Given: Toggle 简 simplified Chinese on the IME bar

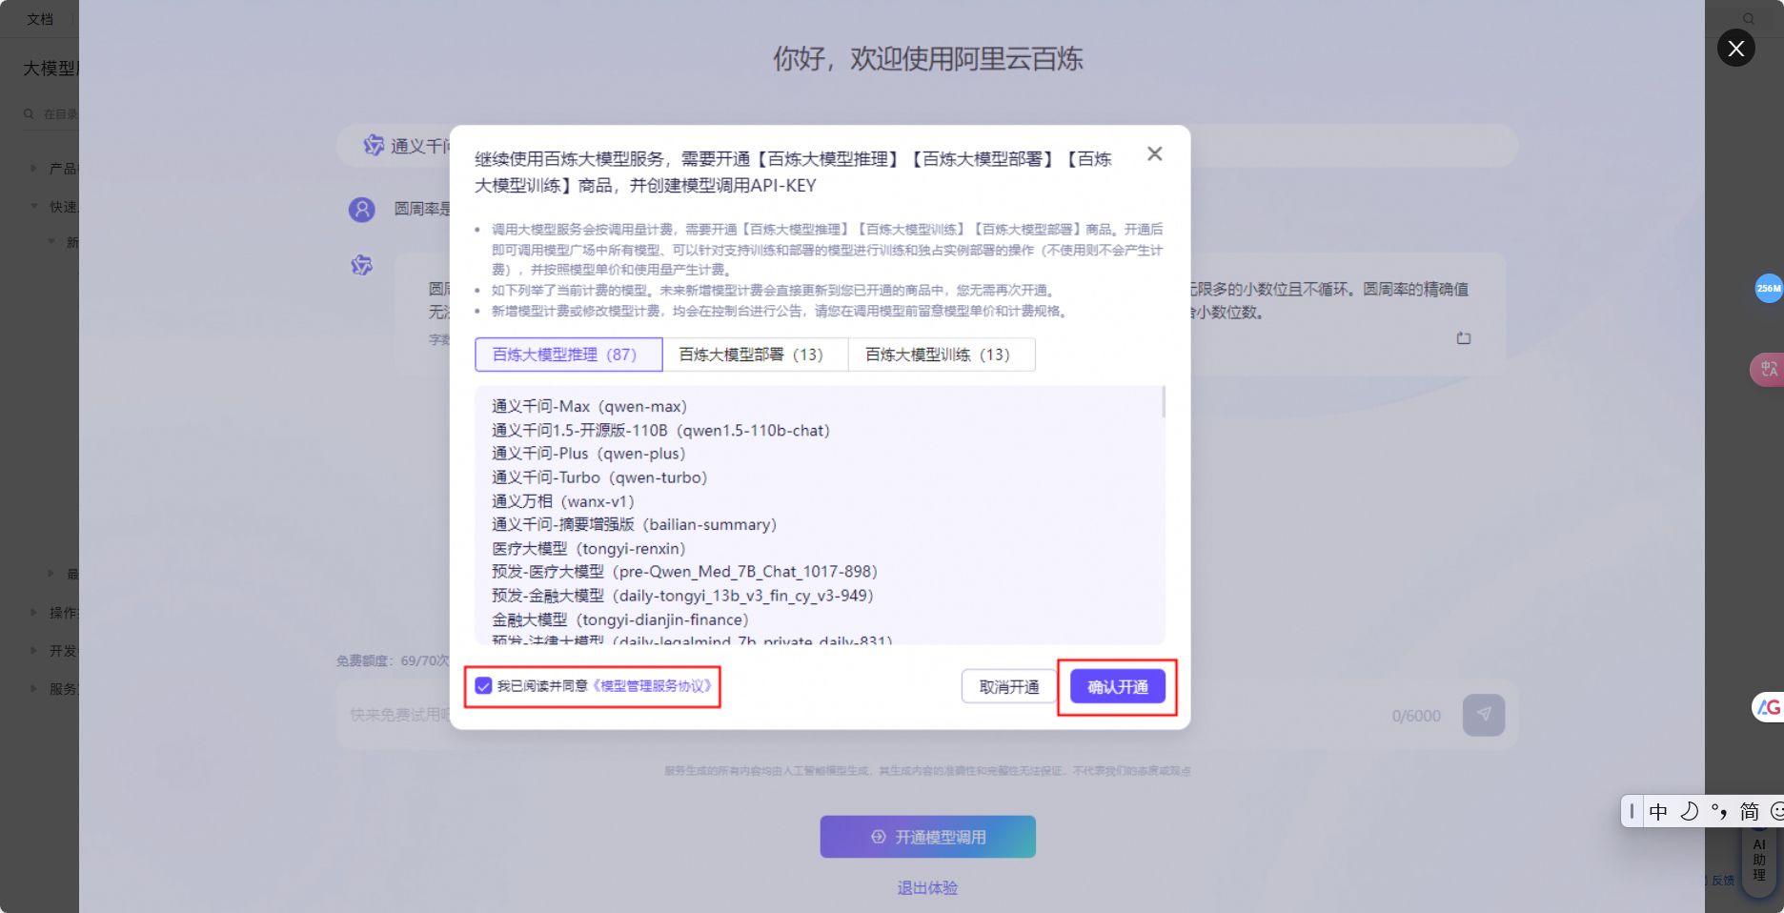Looking at the screenshot, I should [x=1749, y=811].
